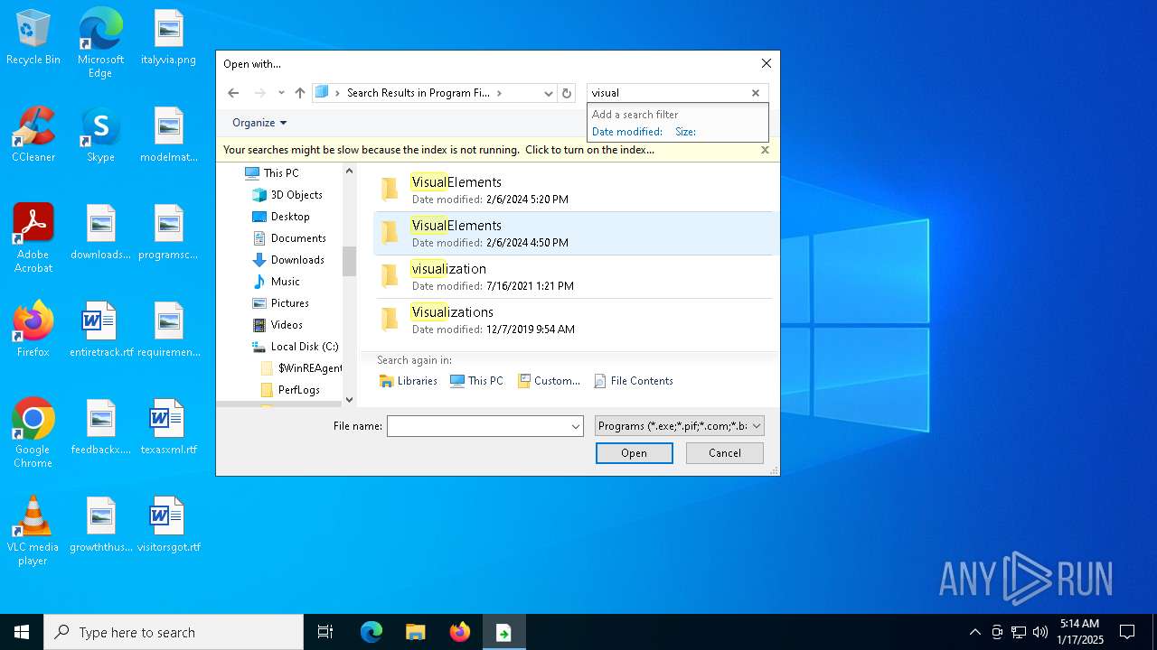This screenshot has height=650, width=1157.
Task: Open Adobe Acrobat desktop shortcut
Action: click(33, 238)
